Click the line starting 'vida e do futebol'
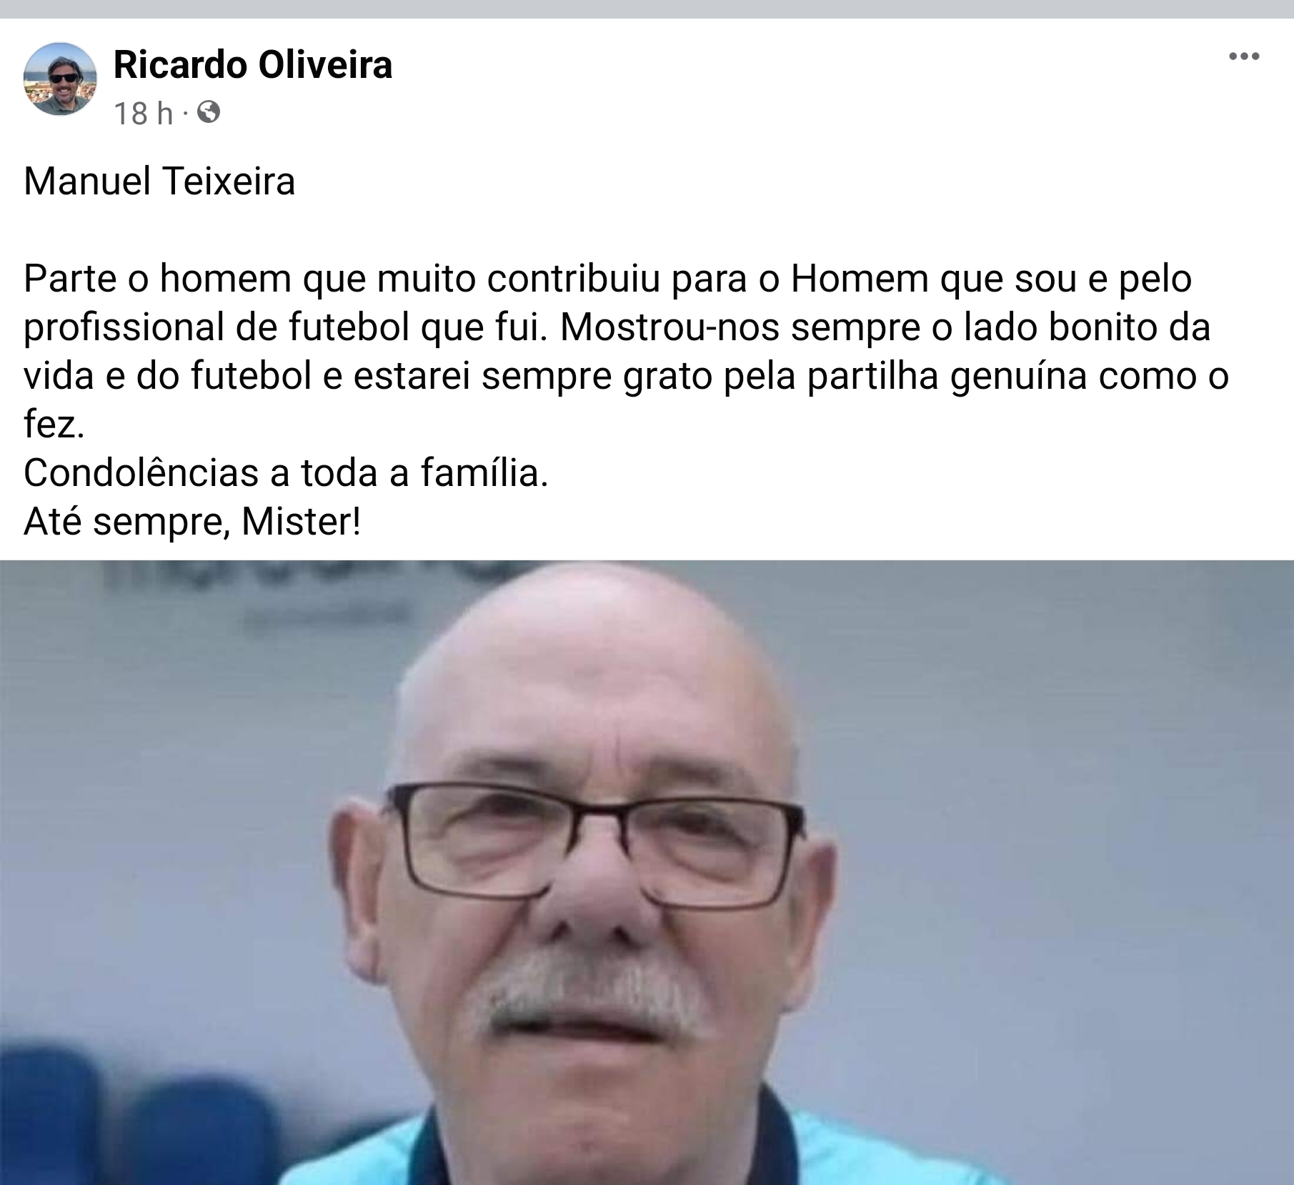The width and height of the screenshot is (1294, 1185). pos(626,376)
